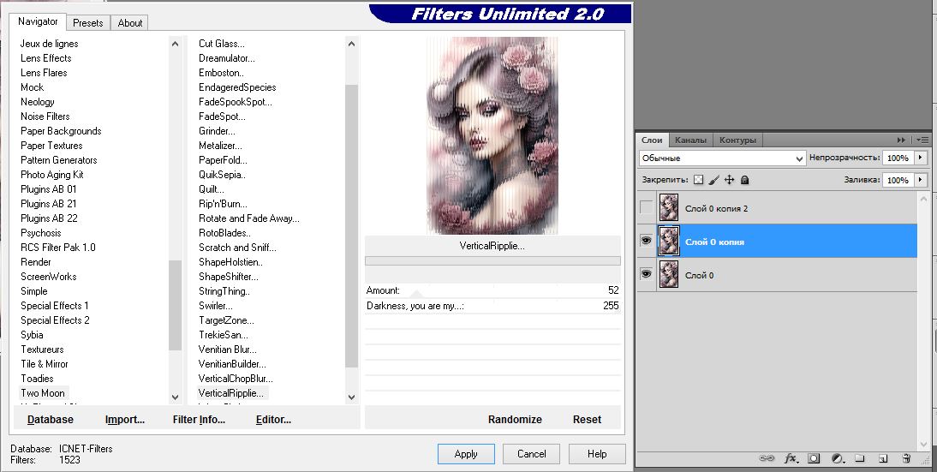Viewport: 937px width, 472px height.
Task: Open the layers panel options menu
Action: tap(922, 140)
